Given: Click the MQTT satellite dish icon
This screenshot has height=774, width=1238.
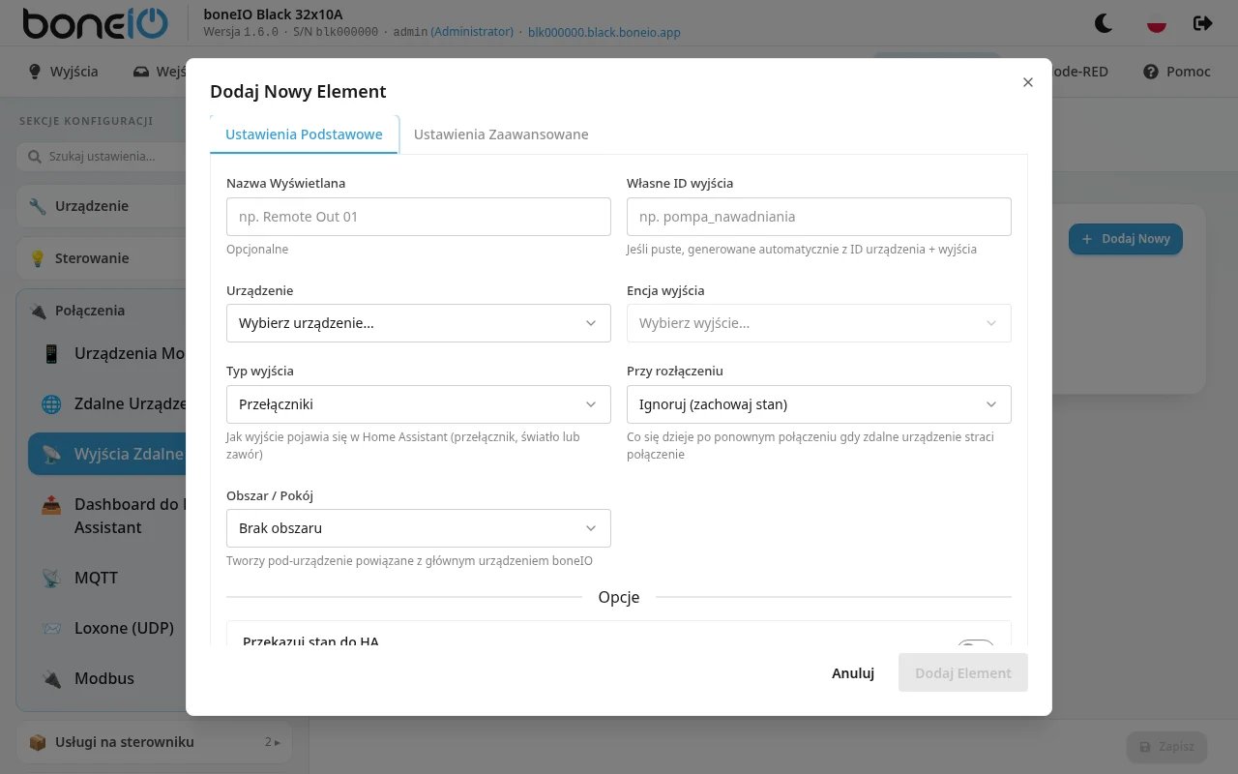Looking at the screenshot, I should (51, 578).
